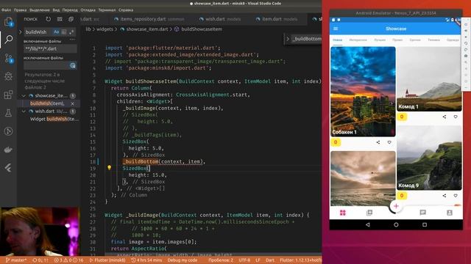Refresh the search results
This screenshot has width=471, height=264.
click(48, 19)
